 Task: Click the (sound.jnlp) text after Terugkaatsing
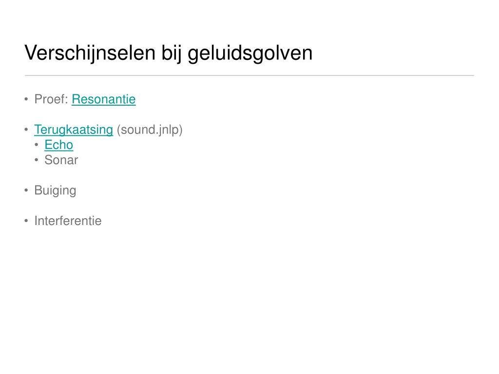pos(150,130)
